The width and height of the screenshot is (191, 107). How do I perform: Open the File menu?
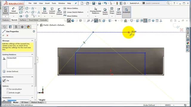30,3
